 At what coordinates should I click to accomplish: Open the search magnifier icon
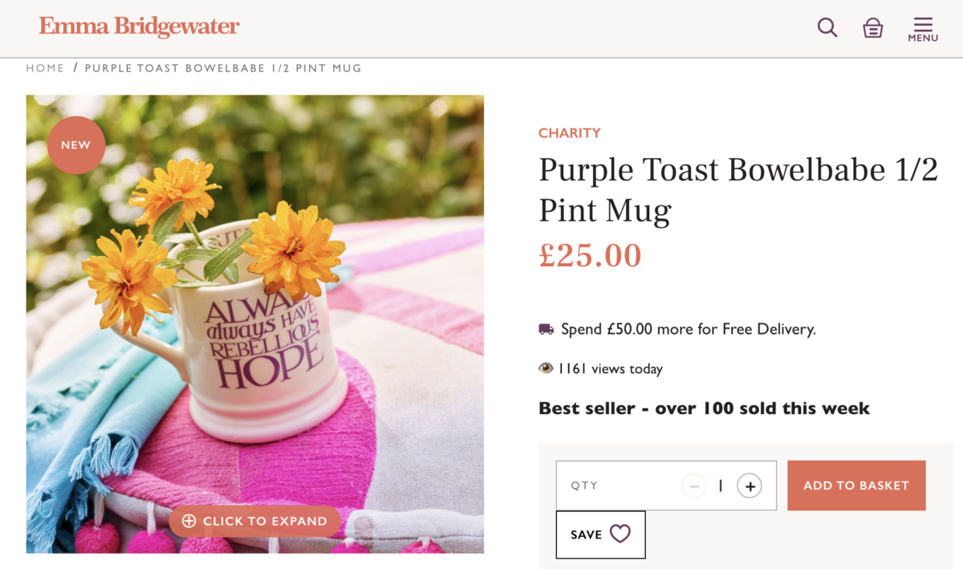coord(827,27)
